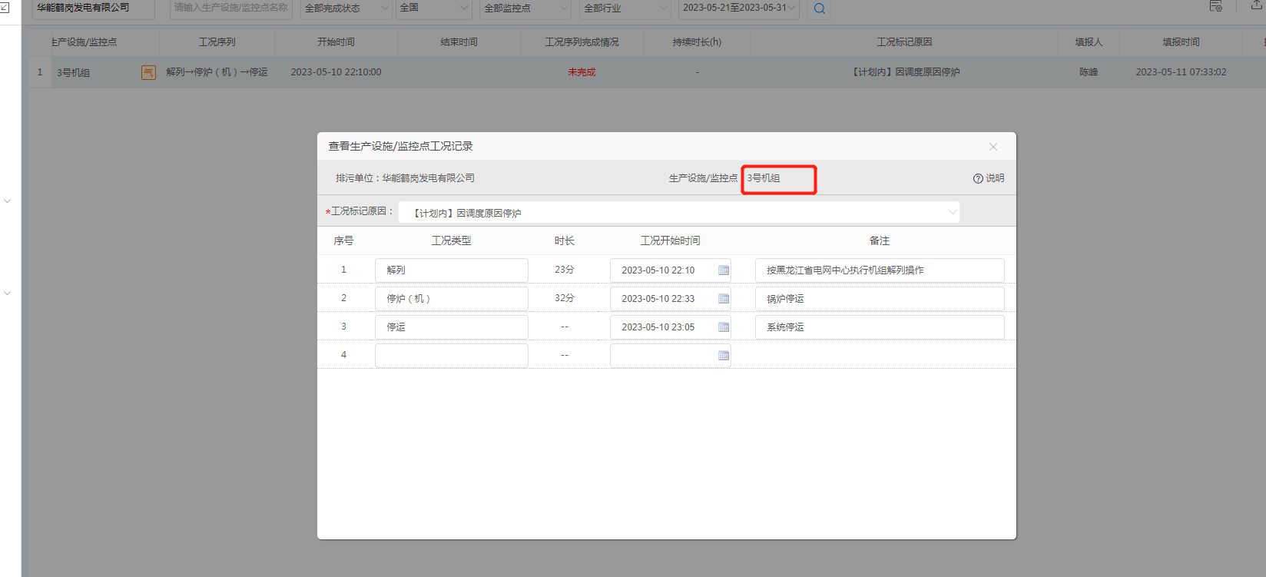Open the 全部行业 dropdown
Image resolution: width=1266 pixels, height=577 pixels.
[x=625, y=8]
